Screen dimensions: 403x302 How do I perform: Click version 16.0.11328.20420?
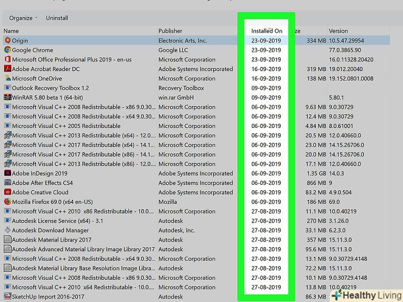pyautogui.click(x=351, y=60)
